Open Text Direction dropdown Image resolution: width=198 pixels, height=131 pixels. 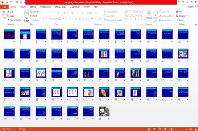coord(111,12)
